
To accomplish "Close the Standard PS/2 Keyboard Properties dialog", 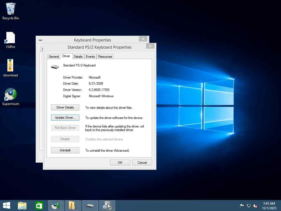I will tap(150, 46).
